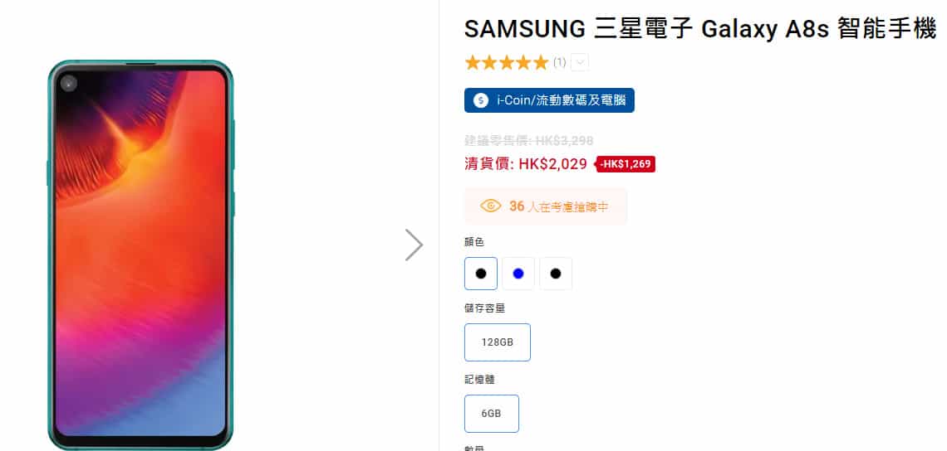Show the next product image with the arrow
Image resolution: width=947 pixels, height=451 pixels.
click(414, 245)
